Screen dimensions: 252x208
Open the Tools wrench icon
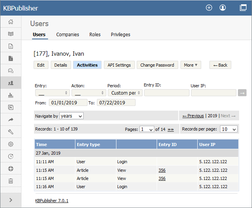pyautogui.click(x=11, y=132)
